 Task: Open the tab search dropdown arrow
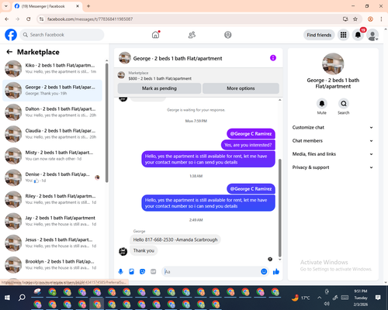tap(6, 6)
